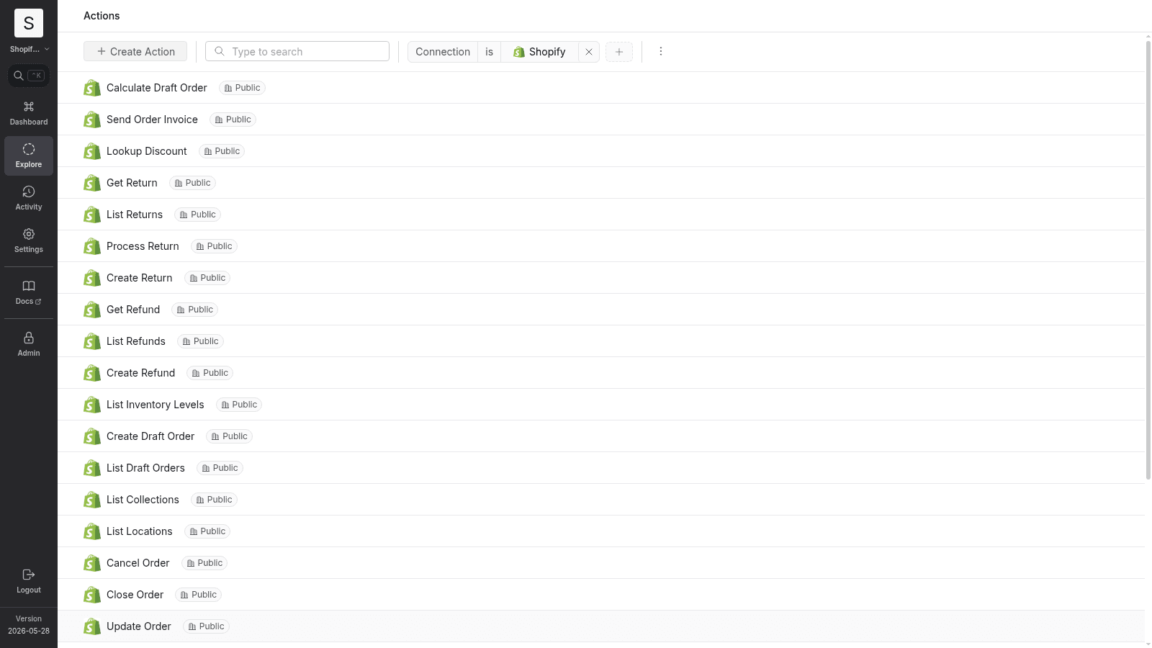Open the List Inventory Levels action
This screenshot has width=1152, height=648.
point(155,405)
